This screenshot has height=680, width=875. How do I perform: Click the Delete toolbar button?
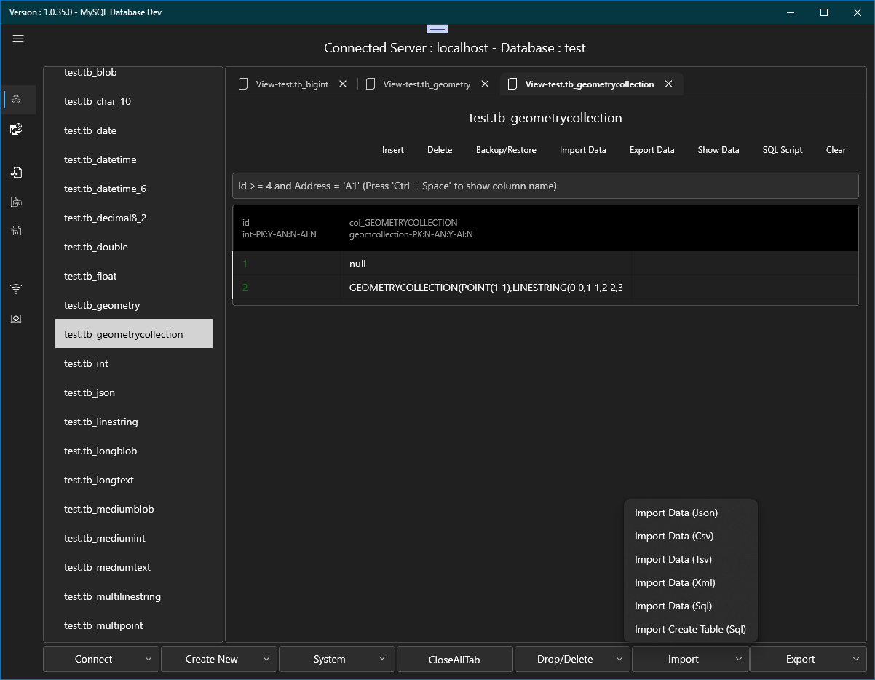pyautogui.click(x=440, y=150)
